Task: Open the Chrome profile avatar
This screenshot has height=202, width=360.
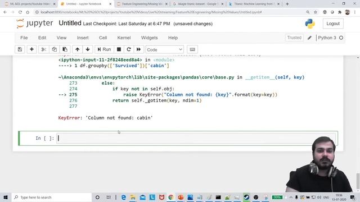Action: click(x=348, y=12)
